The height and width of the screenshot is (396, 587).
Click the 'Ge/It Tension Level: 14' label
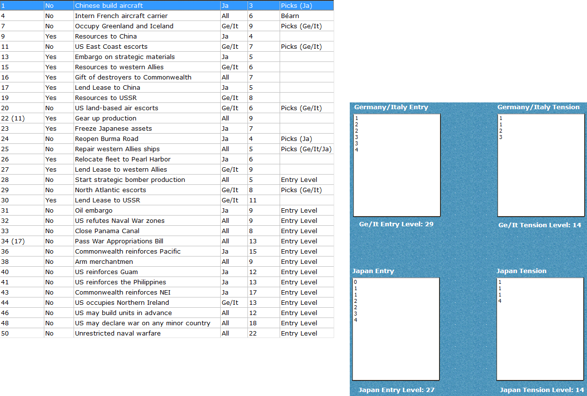click(x=540, y=225)
